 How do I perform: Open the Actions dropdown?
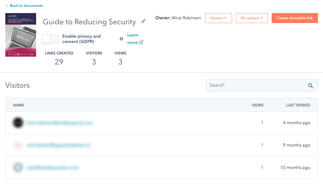click(x=218, y=18)
